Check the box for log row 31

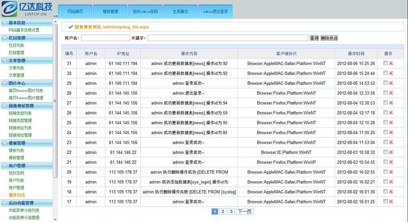(385, 63)
